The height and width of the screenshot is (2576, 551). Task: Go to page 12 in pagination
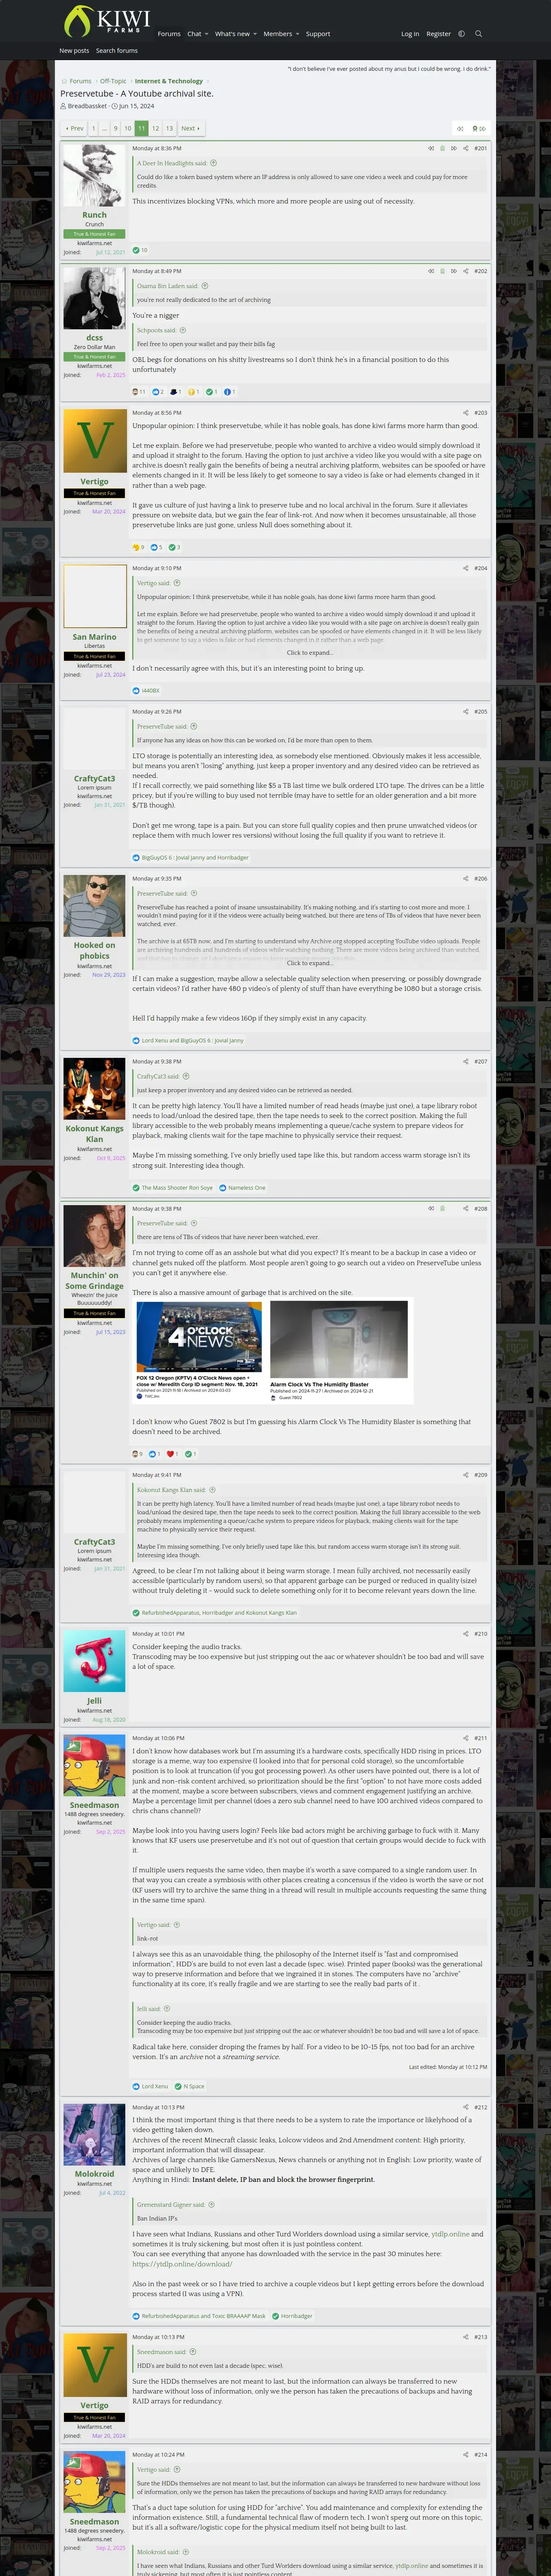click(x=155, y=128)
